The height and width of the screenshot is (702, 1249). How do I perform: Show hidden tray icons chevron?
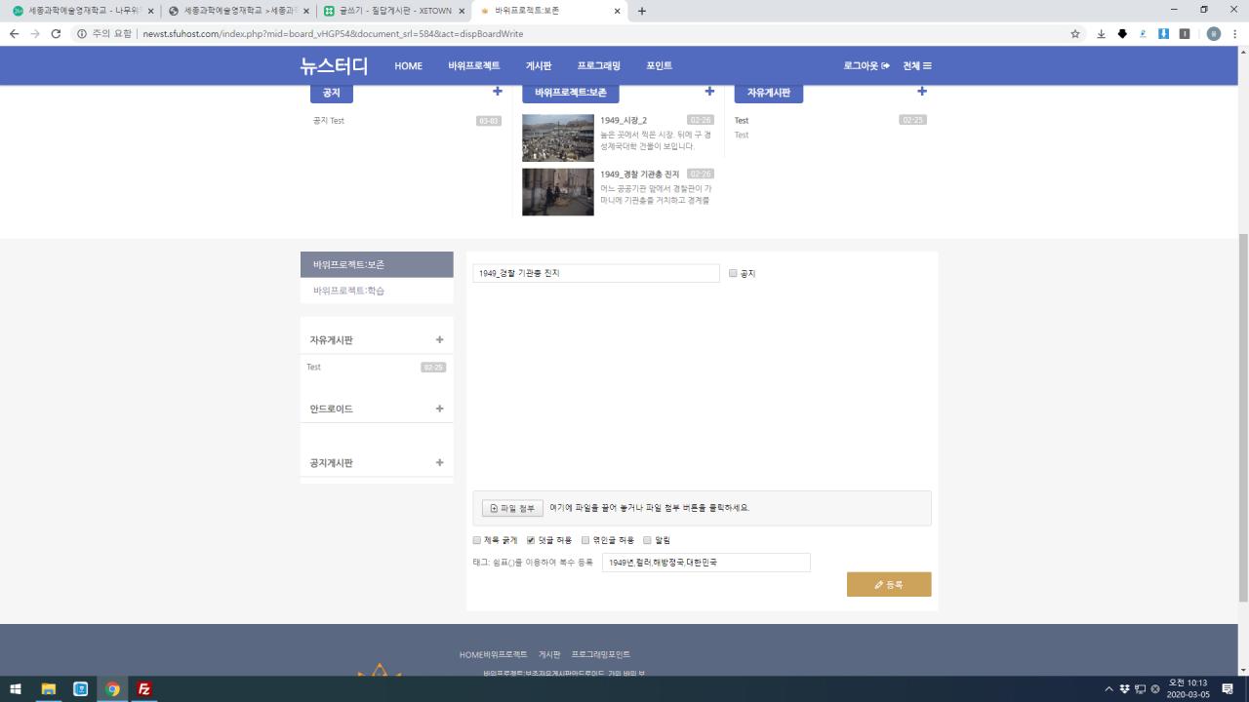tap(1108, 689)
